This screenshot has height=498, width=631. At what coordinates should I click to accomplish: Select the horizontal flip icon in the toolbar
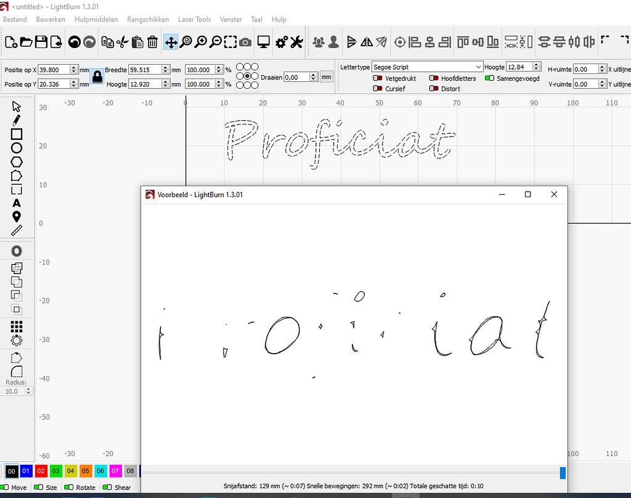coord(366,42)
